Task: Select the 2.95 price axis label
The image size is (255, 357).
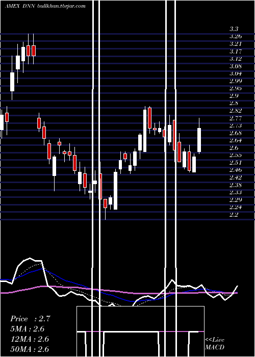Action: [236, 88]
